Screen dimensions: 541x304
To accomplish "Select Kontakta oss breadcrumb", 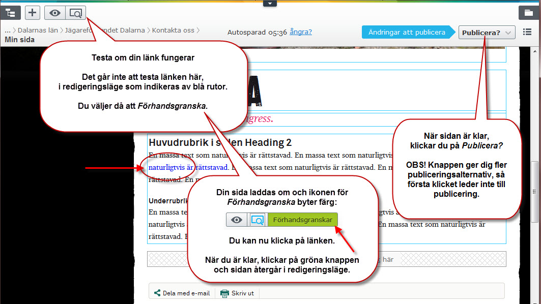I will pos(173,31).
